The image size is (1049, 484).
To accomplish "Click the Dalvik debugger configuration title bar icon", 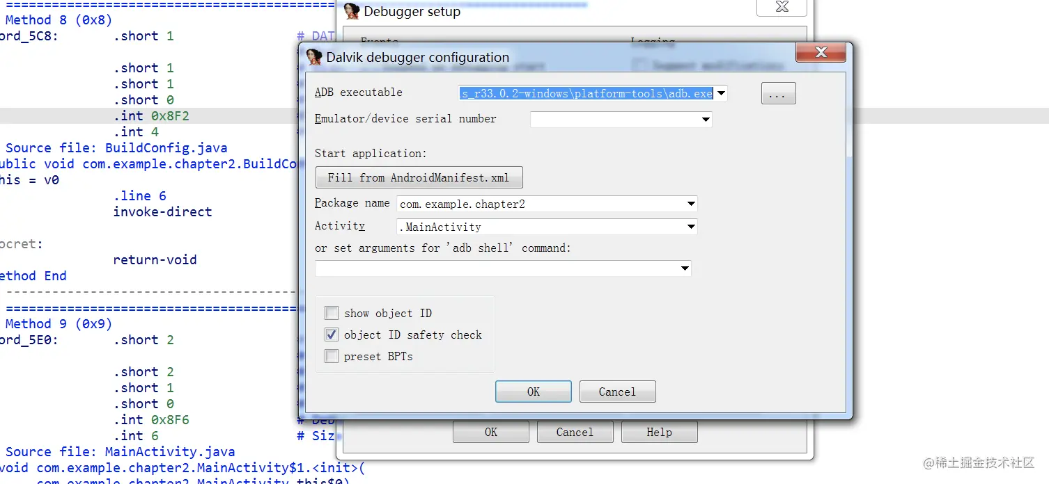I will [x=313, y=57].
